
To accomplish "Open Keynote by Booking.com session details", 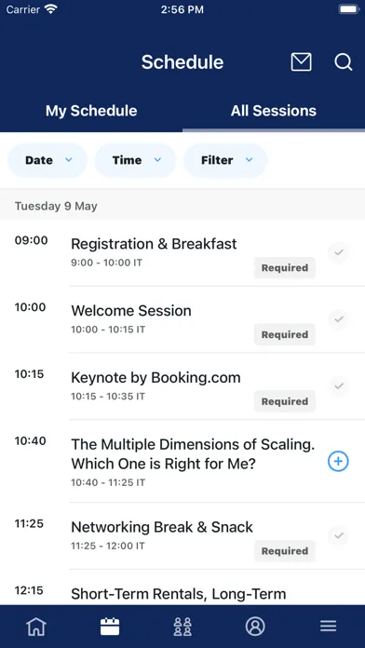I will pyautogui.click(x=155, y=378).
